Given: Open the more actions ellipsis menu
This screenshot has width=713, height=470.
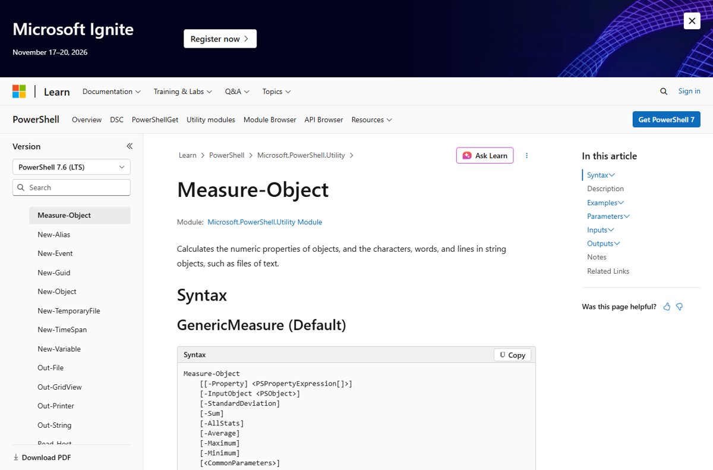Looking at the screenshot, I should (x=526, y=155).
